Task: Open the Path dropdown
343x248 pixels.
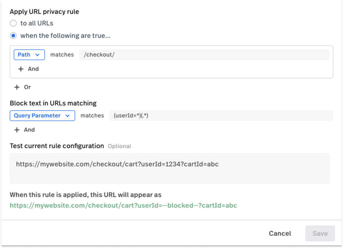Action: click(29, 55)
